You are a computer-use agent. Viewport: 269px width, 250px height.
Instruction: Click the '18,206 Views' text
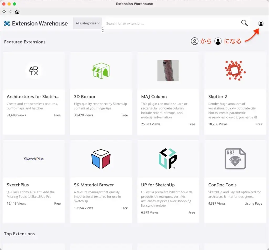coord(218,124)
